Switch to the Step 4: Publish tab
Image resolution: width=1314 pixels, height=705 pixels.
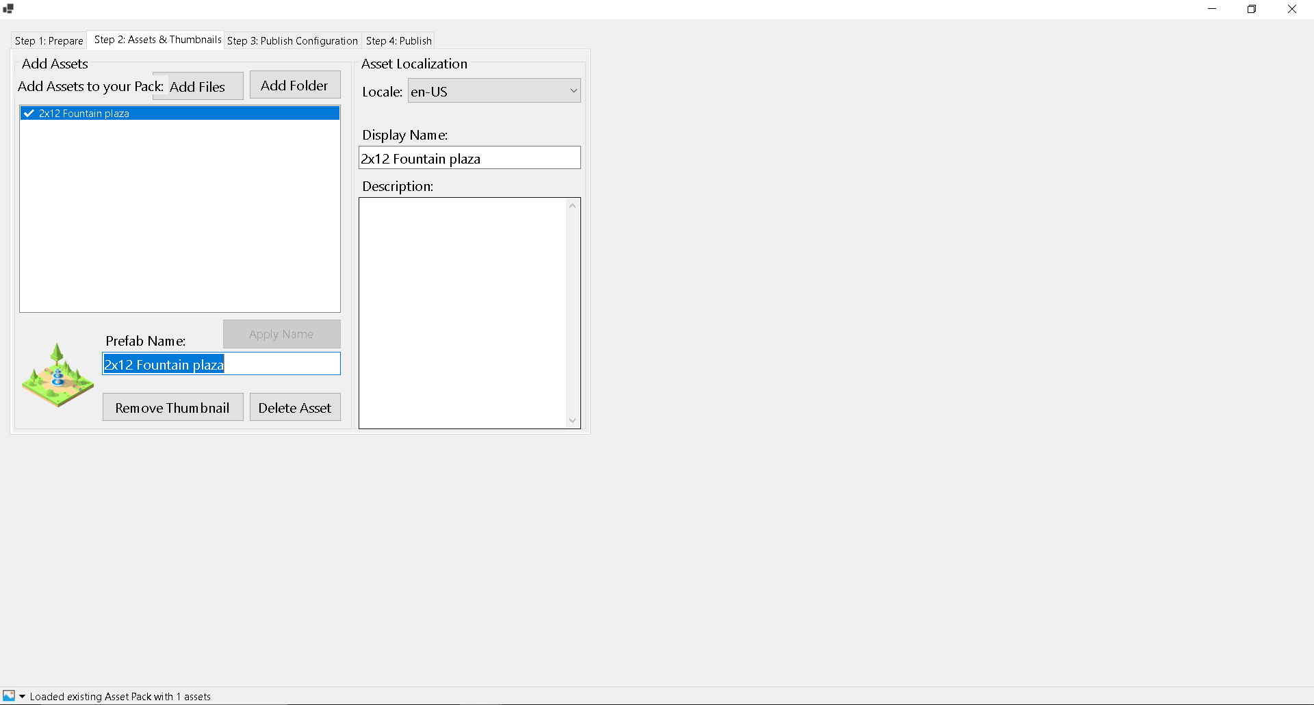pos(398,40)
